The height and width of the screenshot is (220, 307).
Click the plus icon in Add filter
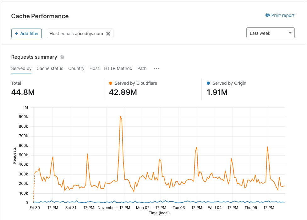[17, 34]
